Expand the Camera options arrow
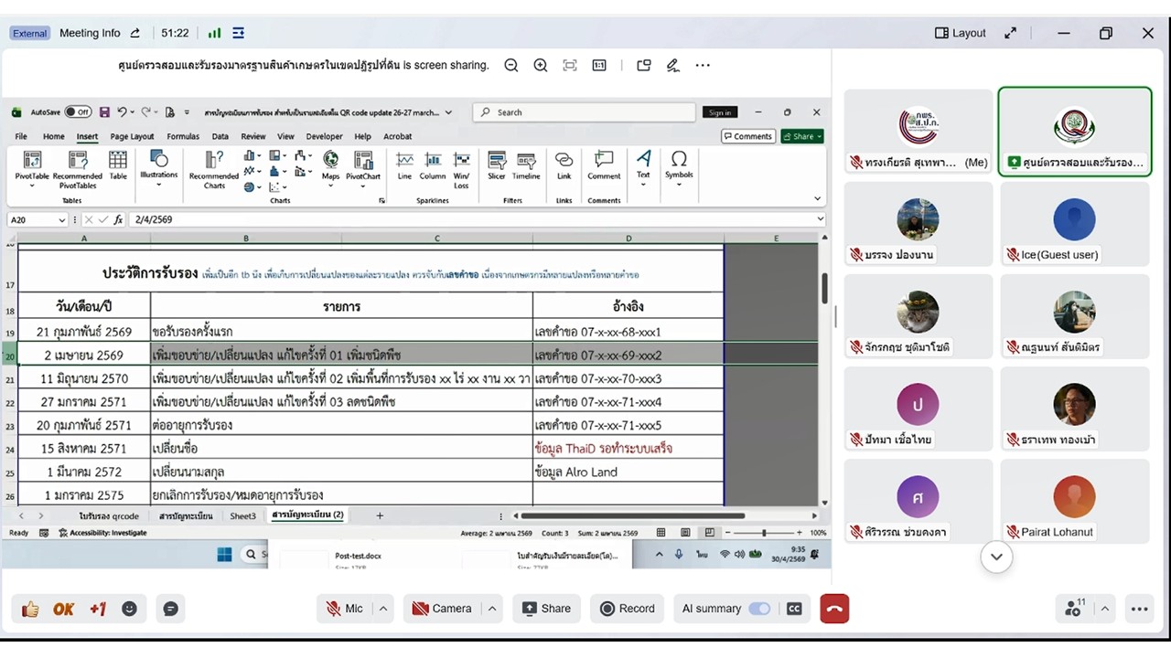1171x658 pixels. (492, 609)
